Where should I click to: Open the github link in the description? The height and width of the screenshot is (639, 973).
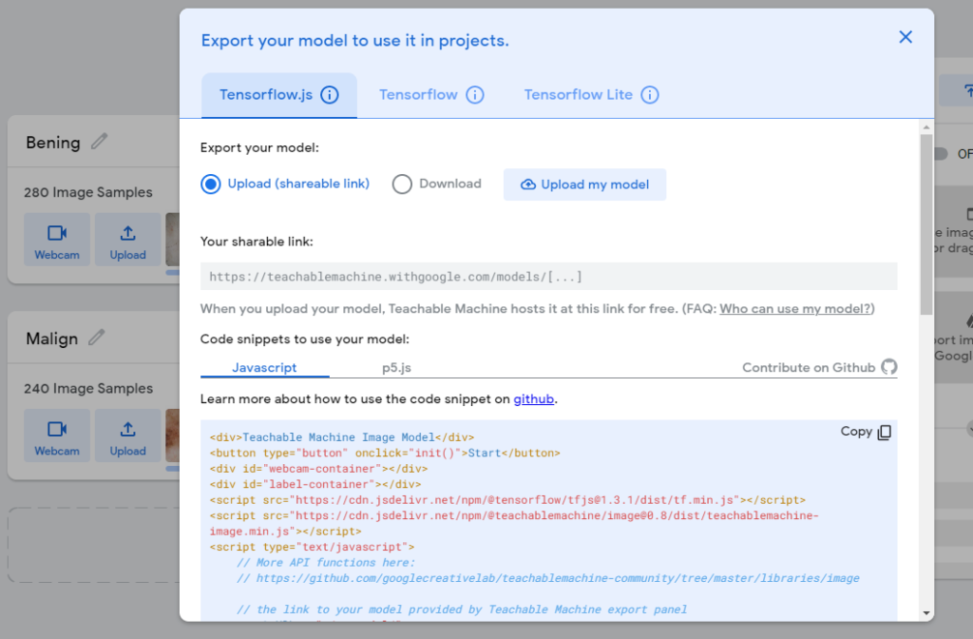click(x=534, y=398)
